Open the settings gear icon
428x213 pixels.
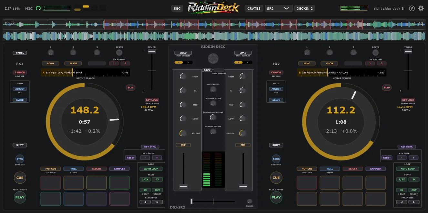tap(421, 8)
